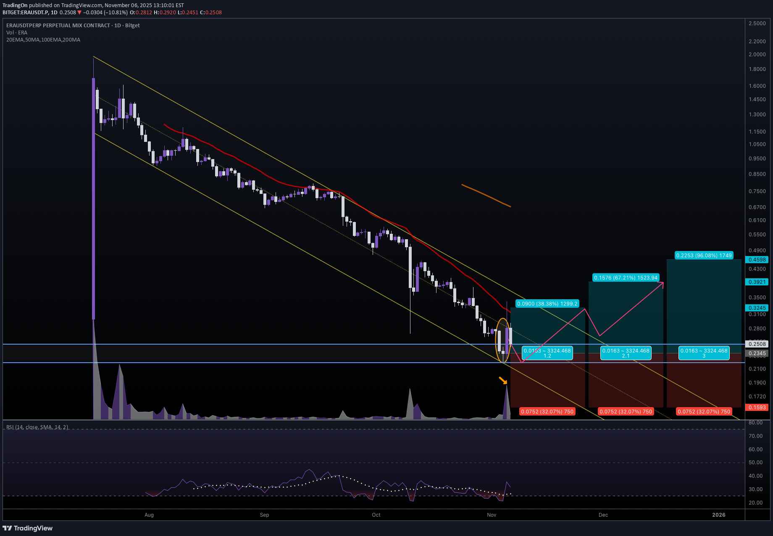Select the orange arrow marker near the volume spike
Viewport: 773px width, 536px height.
(503, 381)
